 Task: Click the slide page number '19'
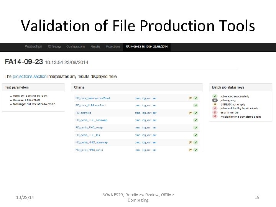(x=257, y=197)
